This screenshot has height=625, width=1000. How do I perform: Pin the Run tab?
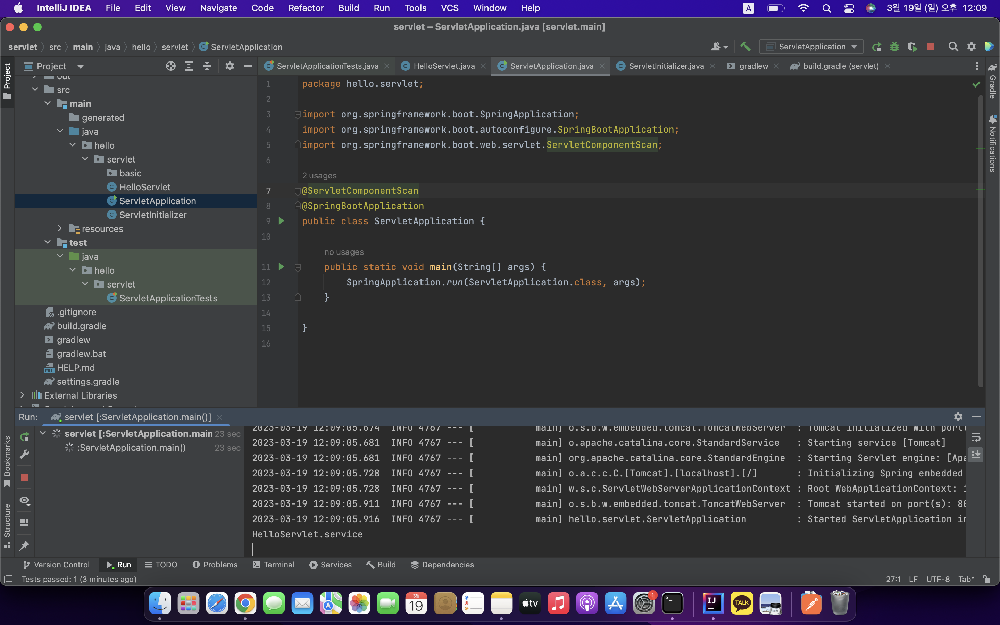[x=24, y=545]
